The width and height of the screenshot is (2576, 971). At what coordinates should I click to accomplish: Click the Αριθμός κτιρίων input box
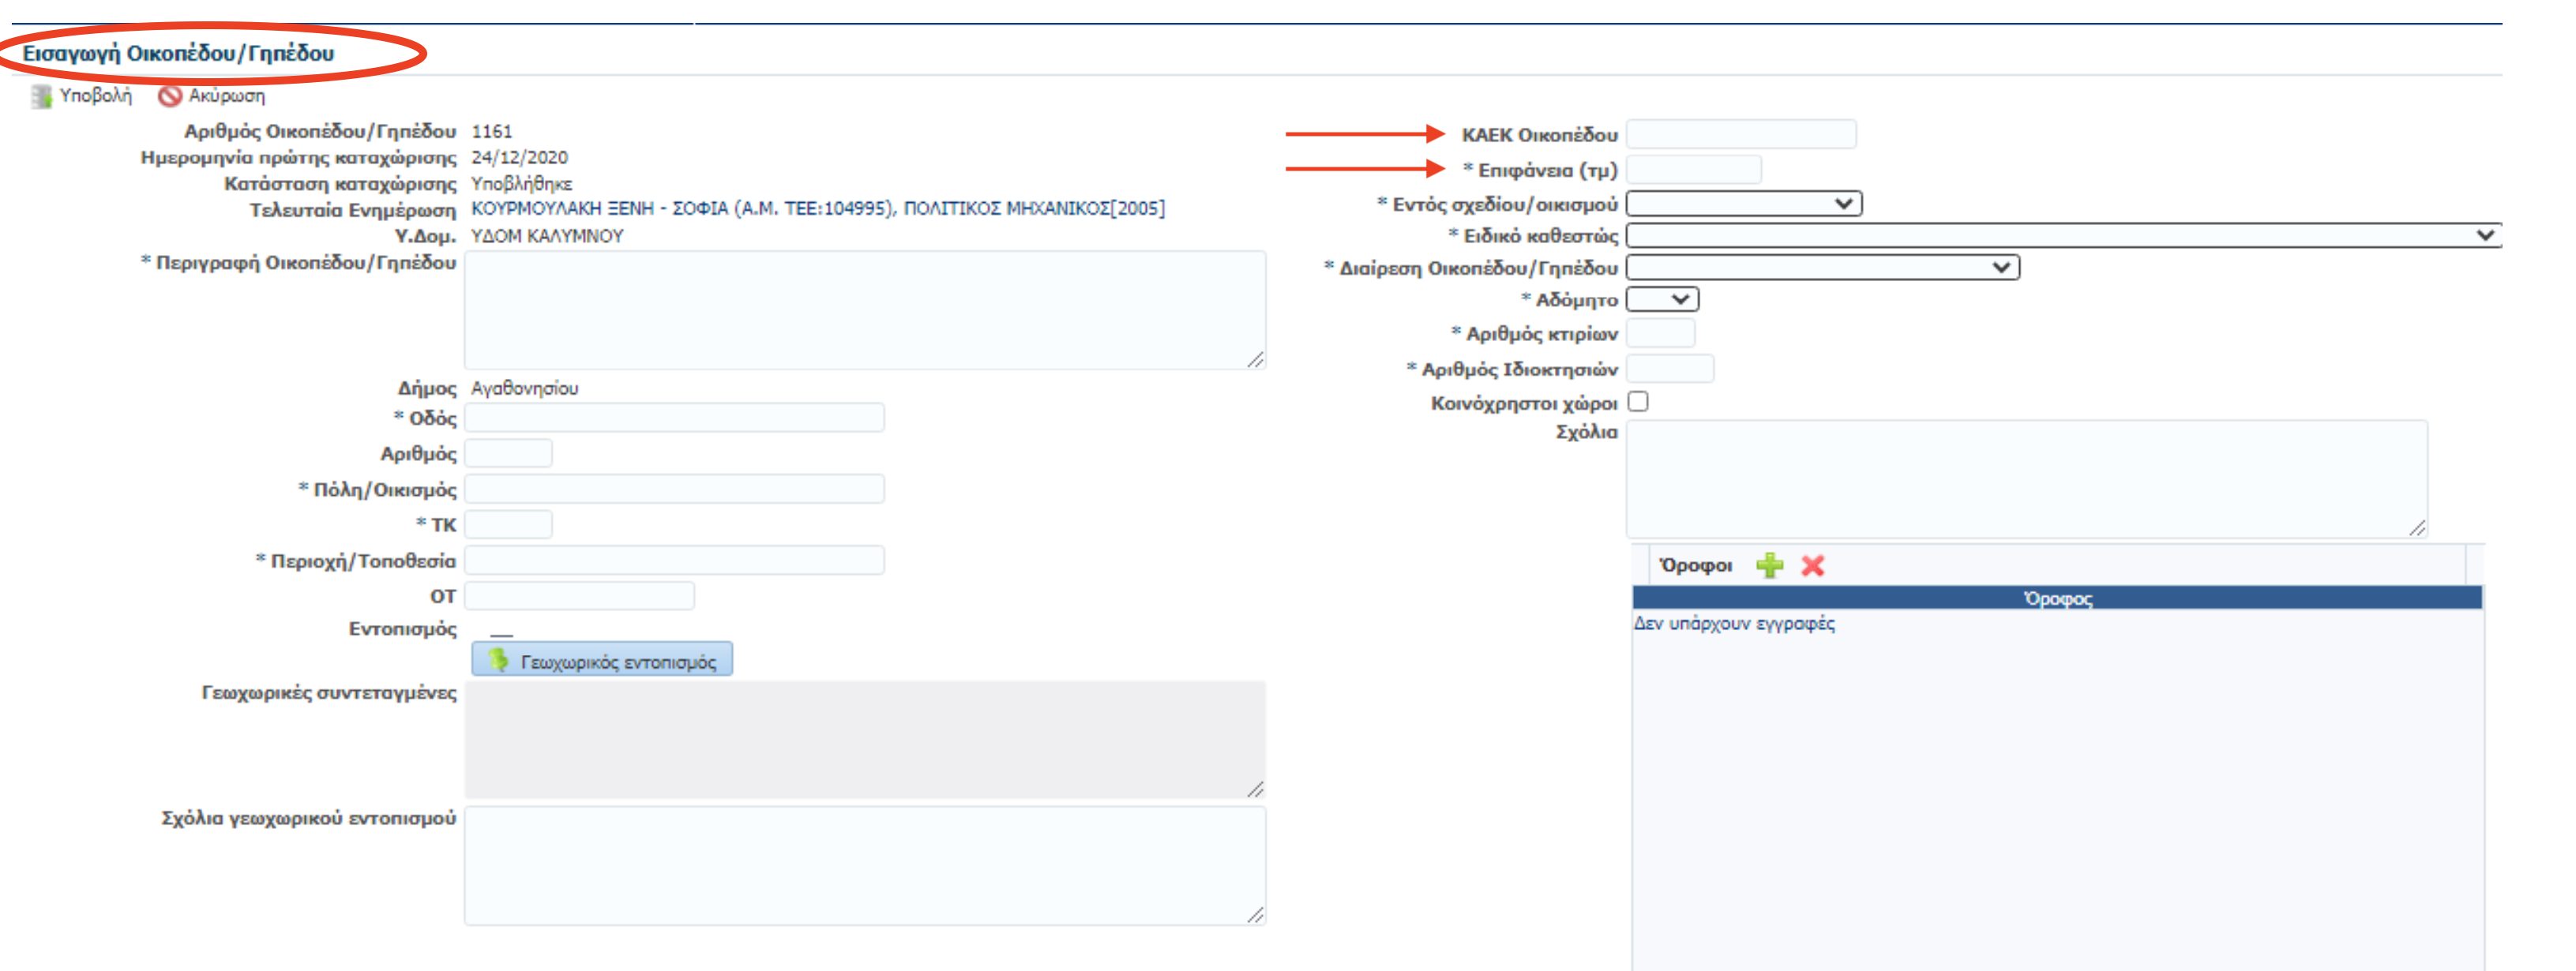coord(1660,333)
